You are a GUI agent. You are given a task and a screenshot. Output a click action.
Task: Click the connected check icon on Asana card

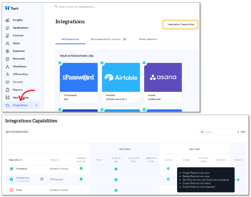(x=144, y=63)
